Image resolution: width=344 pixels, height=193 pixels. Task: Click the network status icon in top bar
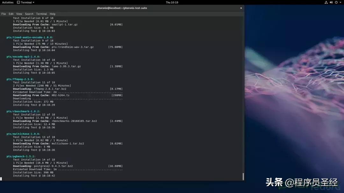(x=326, y=2)
